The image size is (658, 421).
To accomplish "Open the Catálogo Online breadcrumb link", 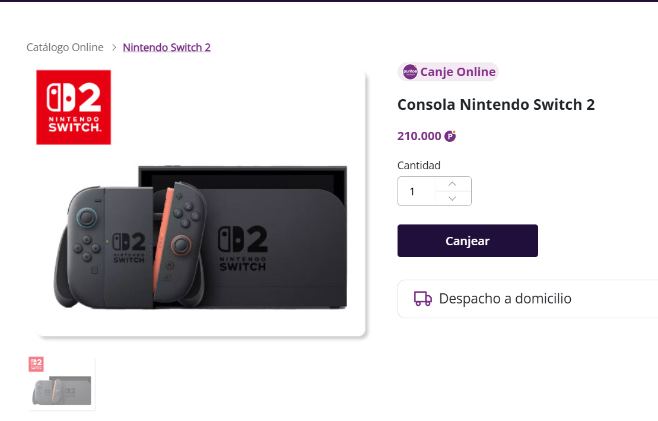I will pyautogui.click(x=65, y=48).
